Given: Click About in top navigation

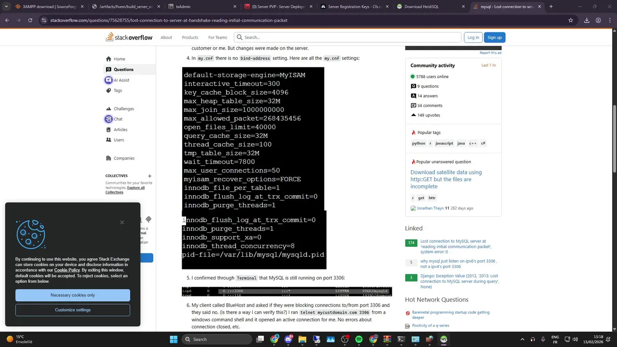Looking at the screenshot, I should pyautogui.click(x=166, y=37).
